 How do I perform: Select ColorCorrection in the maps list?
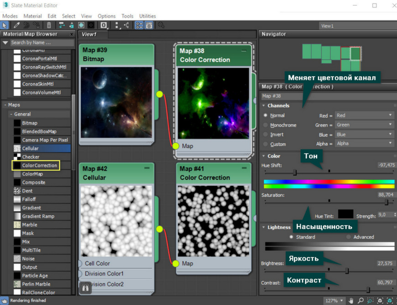[39, 165]
